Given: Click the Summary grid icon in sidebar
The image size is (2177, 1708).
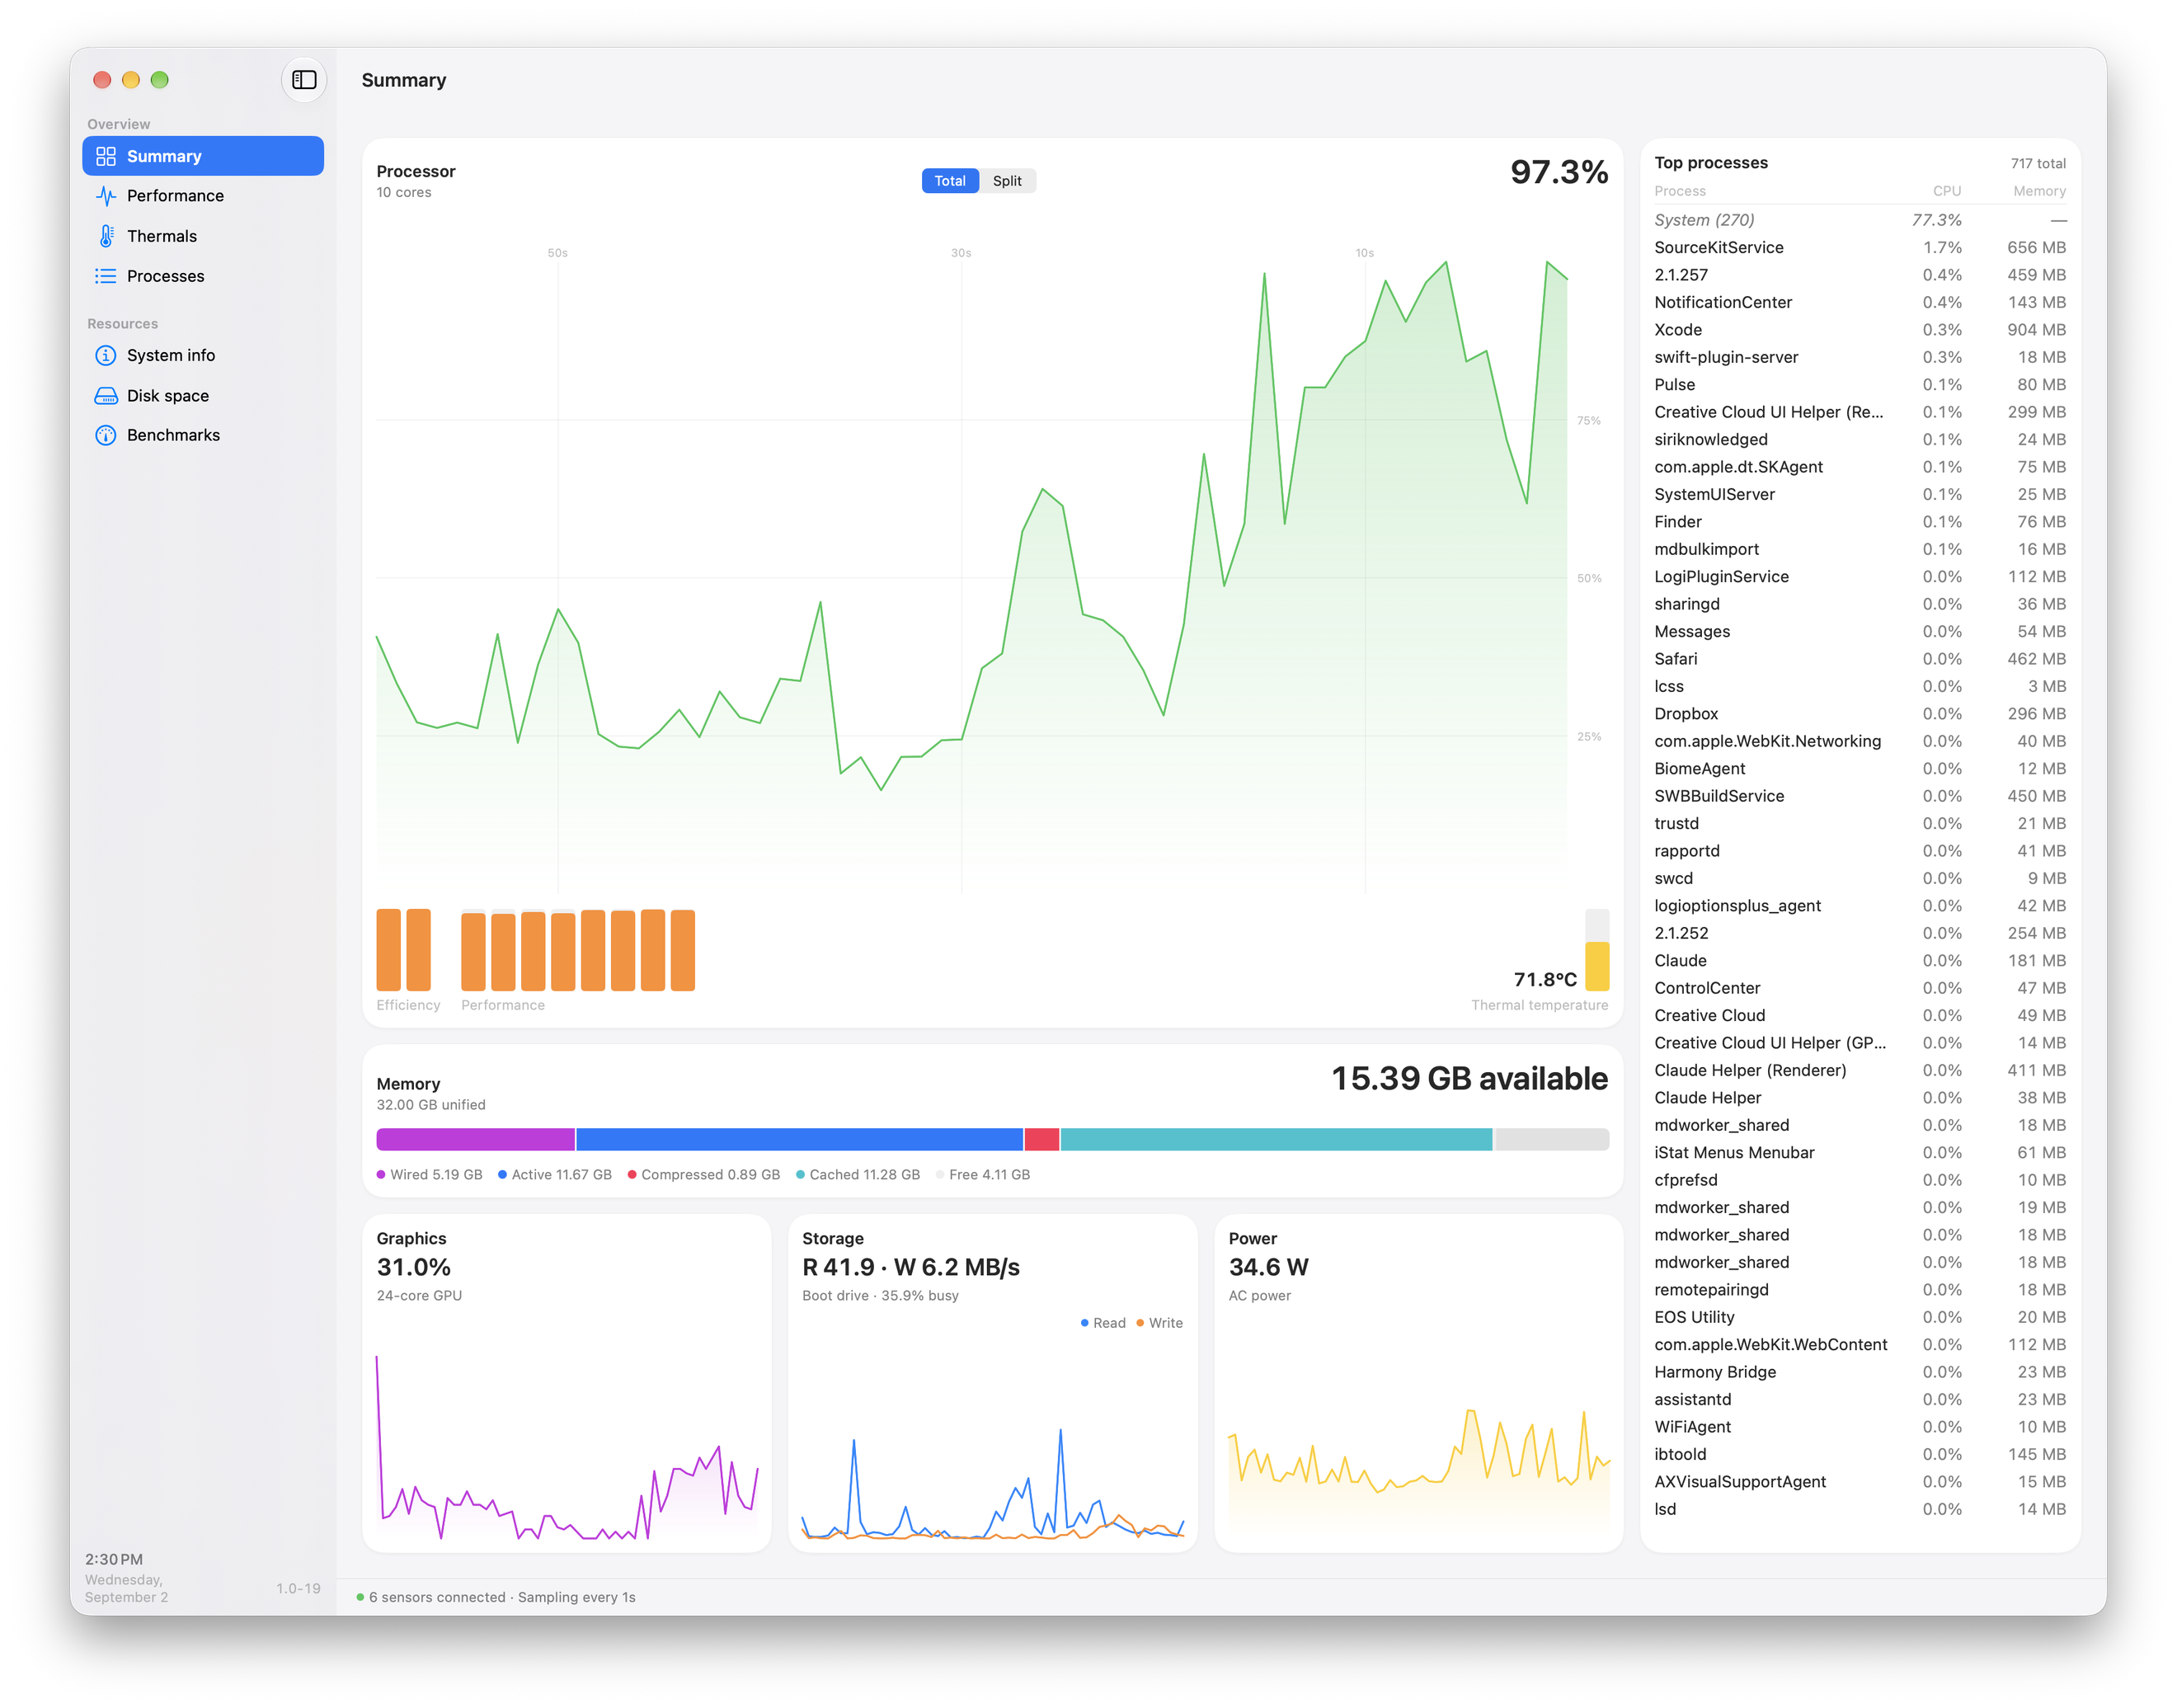Looking at the screenshot, I should click(105, 156).
